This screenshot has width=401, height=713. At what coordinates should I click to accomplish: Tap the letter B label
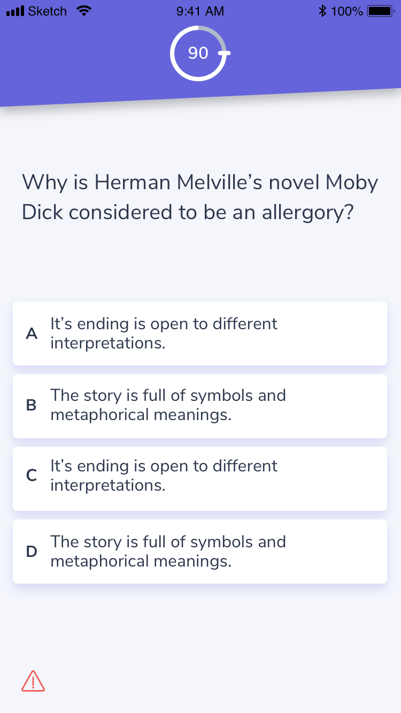[x=32, y=406]
